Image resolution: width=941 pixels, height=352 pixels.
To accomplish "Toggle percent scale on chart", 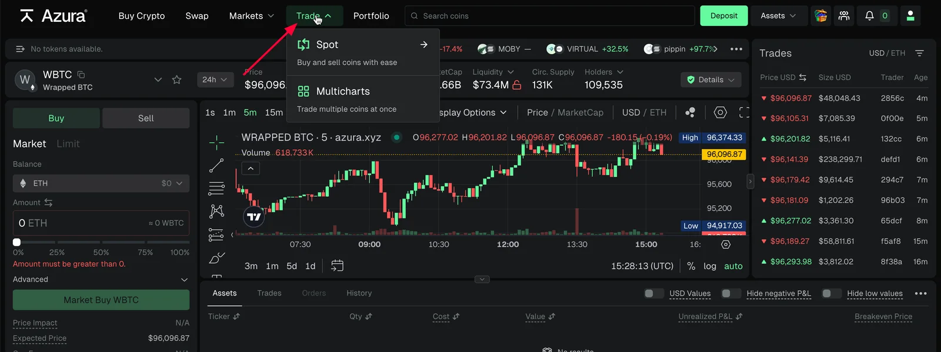I will 691,266.
